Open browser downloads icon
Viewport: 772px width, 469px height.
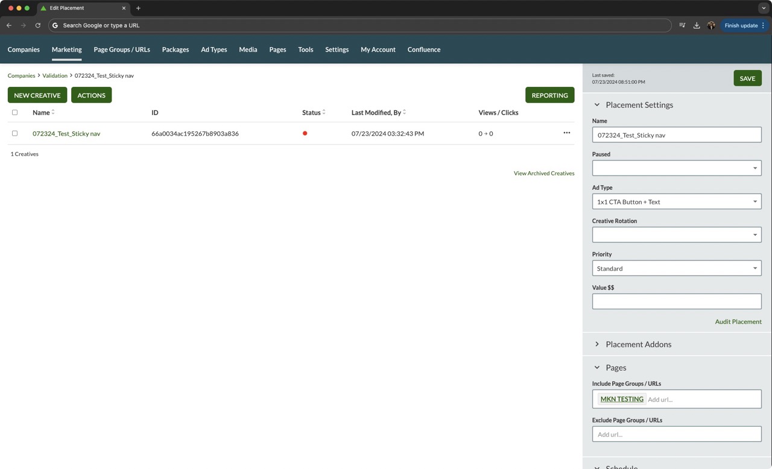(x=697, y=25)
